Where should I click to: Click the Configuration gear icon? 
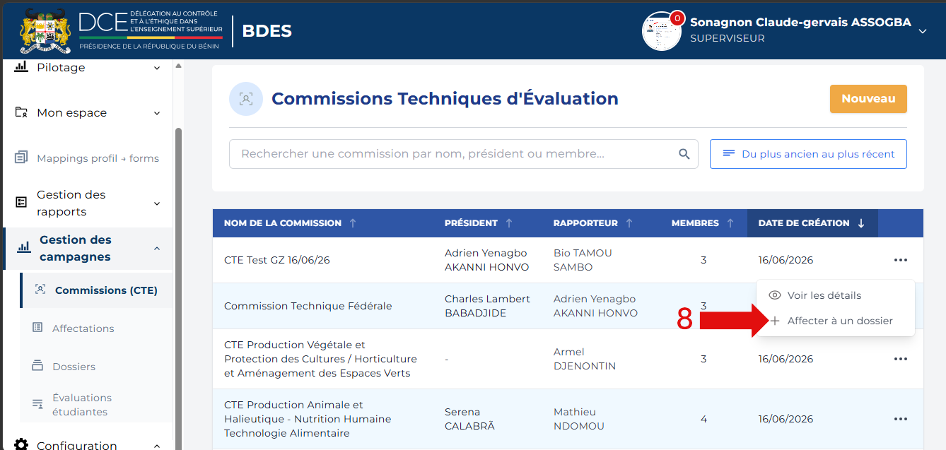click(x=21, y=445)
